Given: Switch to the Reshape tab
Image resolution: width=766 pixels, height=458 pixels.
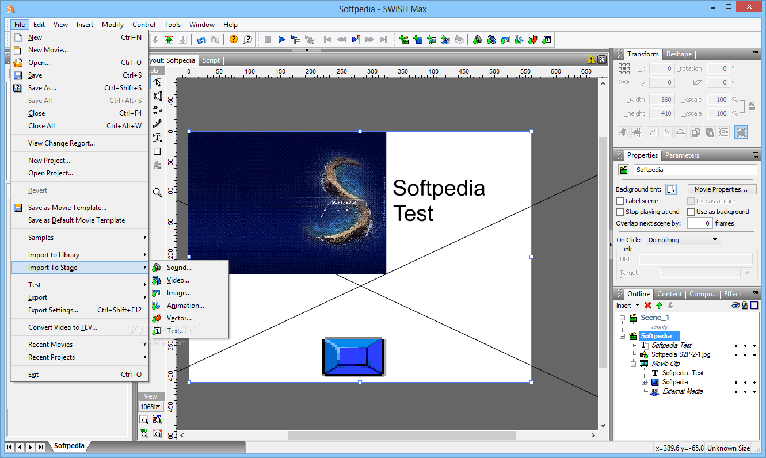Looking at the screenshot, I should click(x=679, y=54).
